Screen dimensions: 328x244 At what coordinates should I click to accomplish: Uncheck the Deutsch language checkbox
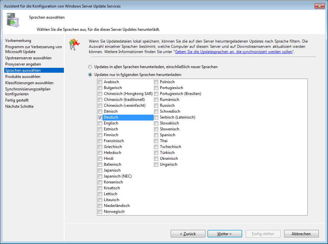[100, 117]
